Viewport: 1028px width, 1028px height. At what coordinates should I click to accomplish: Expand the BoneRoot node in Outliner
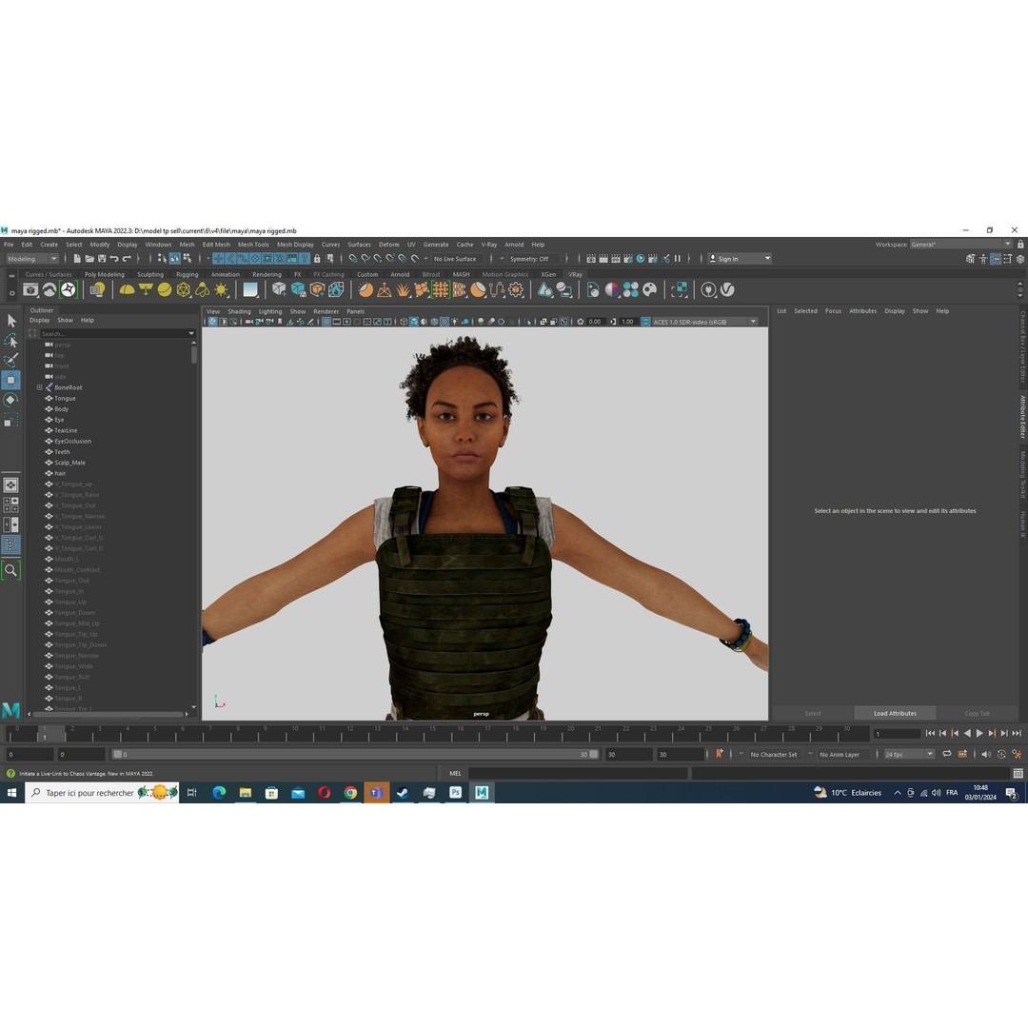coord(39,387)
